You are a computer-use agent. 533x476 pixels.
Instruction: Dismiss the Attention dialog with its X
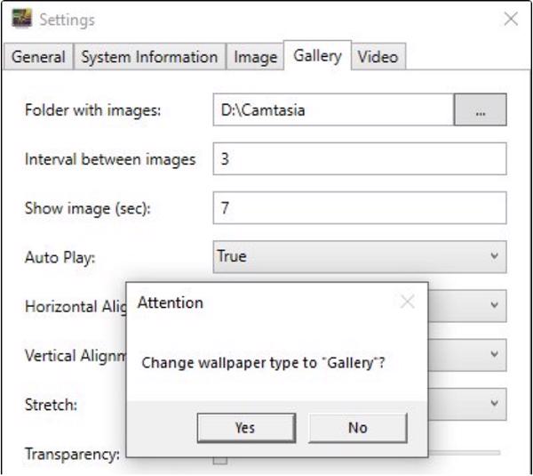point(407,303)
